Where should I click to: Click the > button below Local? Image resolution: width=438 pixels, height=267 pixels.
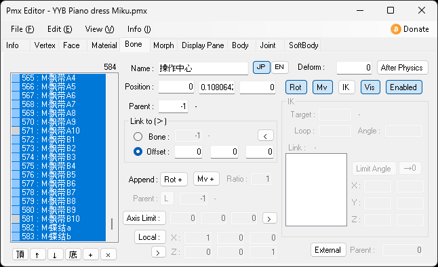click(159, 252)
